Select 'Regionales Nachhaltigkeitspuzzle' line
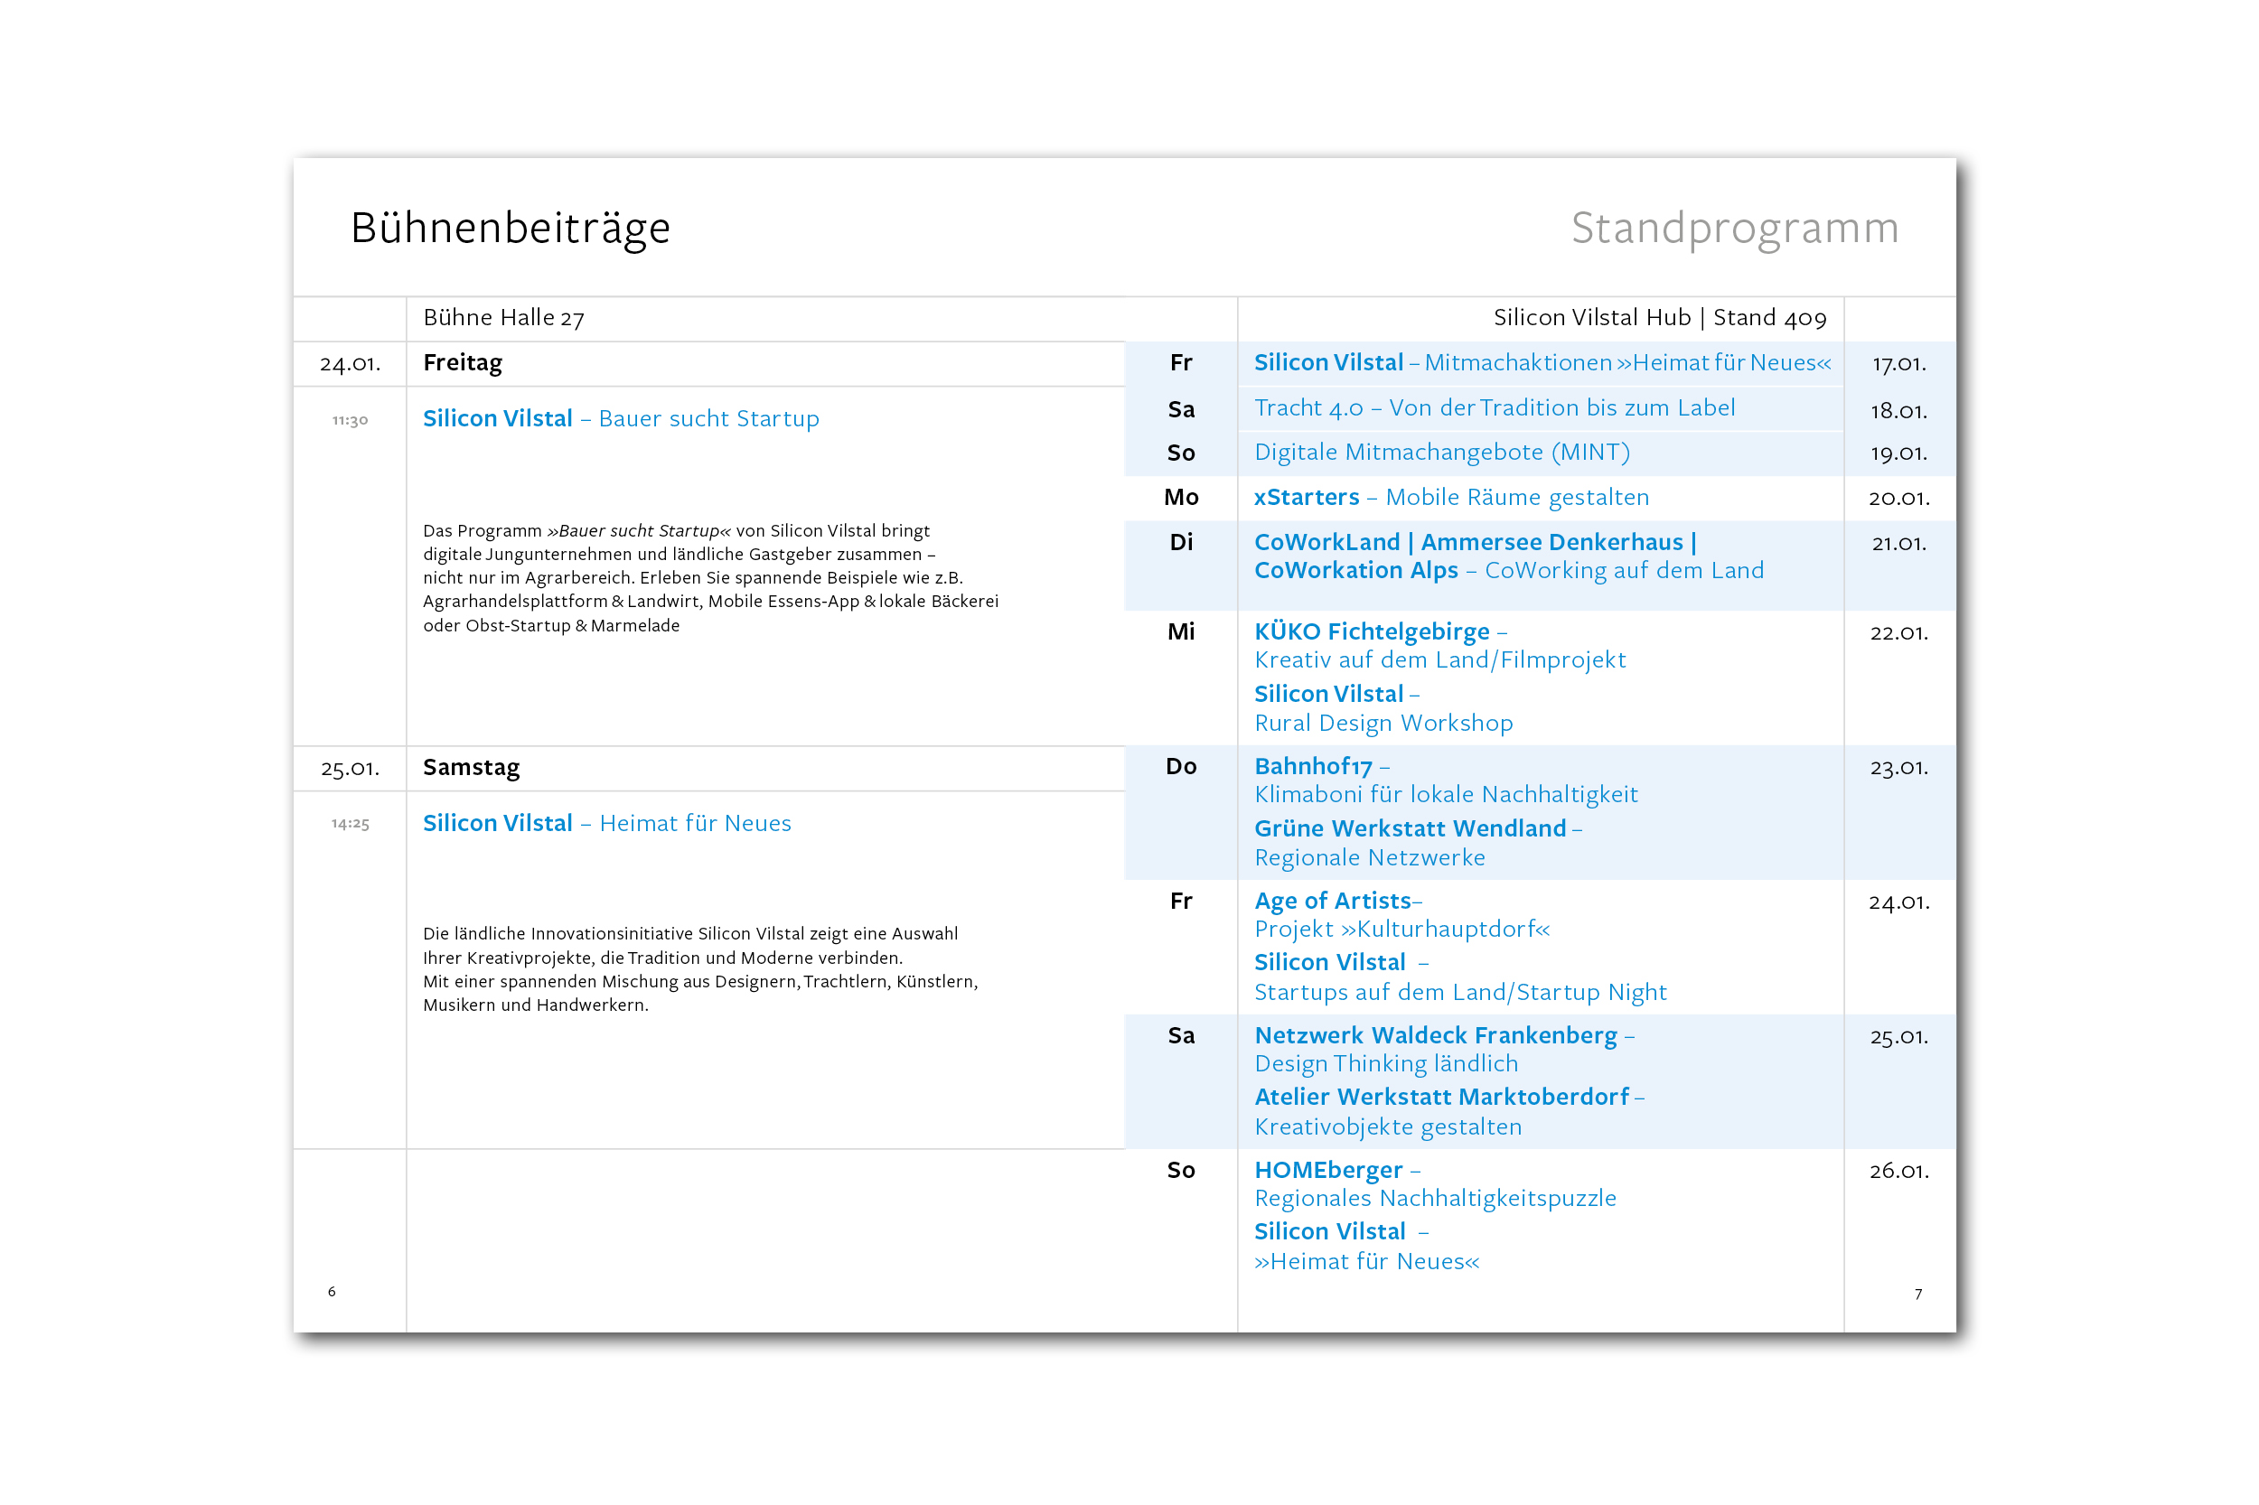This screenshot has height=1505, width=2259. (1435, 1199)
